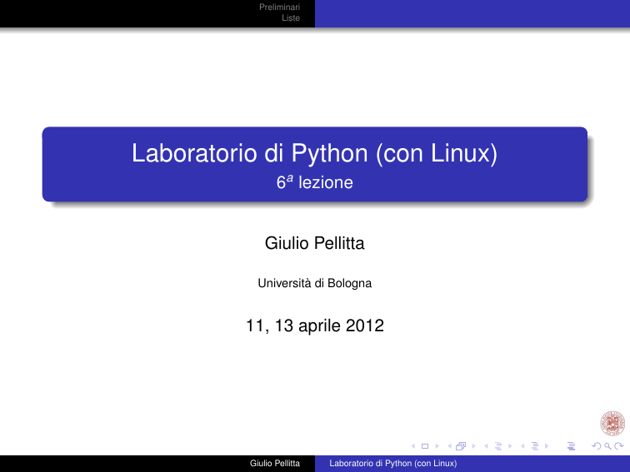Click the go-back curved arrow icon
The height and width of the screenshot is (472, 630).
click(597, 446)
